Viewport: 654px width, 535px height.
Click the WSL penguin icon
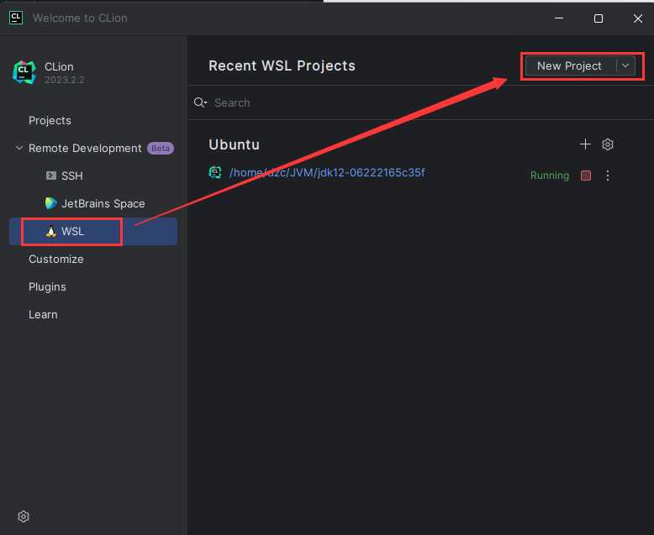click(x=51, y=231)
